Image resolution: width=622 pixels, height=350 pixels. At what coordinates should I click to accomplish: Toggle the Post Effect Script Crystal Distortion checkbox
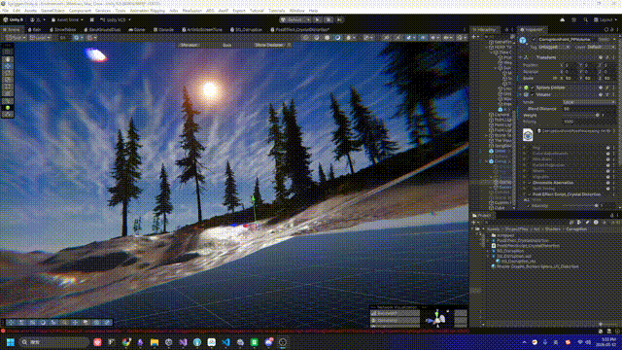click(x=529, y=194)
